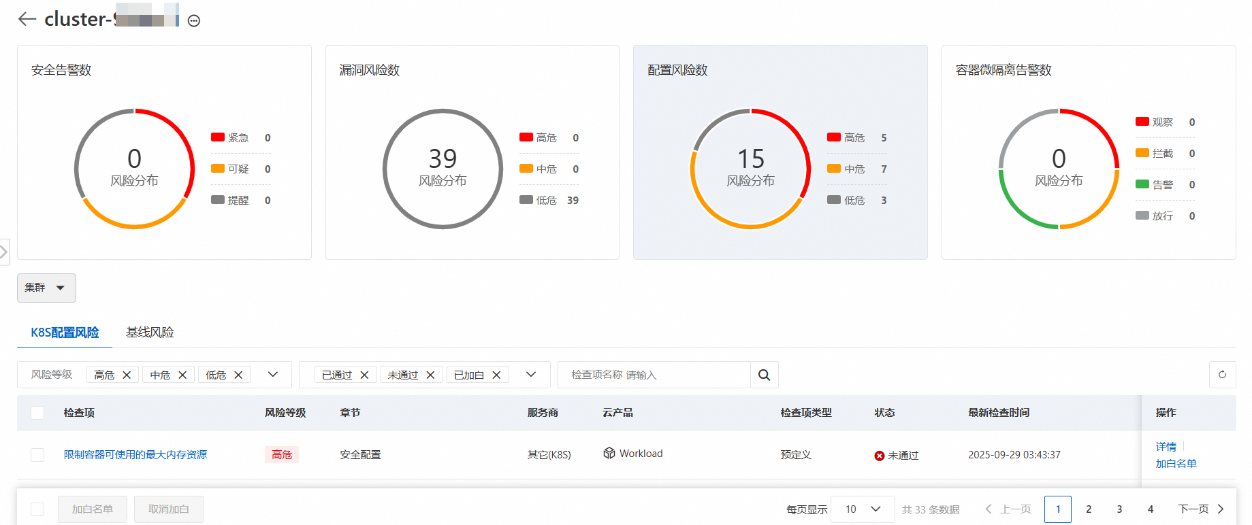This screenshot has height=525, width=1252.
Task: Click the bottom 加白名单 button
Action: [93, 509]
